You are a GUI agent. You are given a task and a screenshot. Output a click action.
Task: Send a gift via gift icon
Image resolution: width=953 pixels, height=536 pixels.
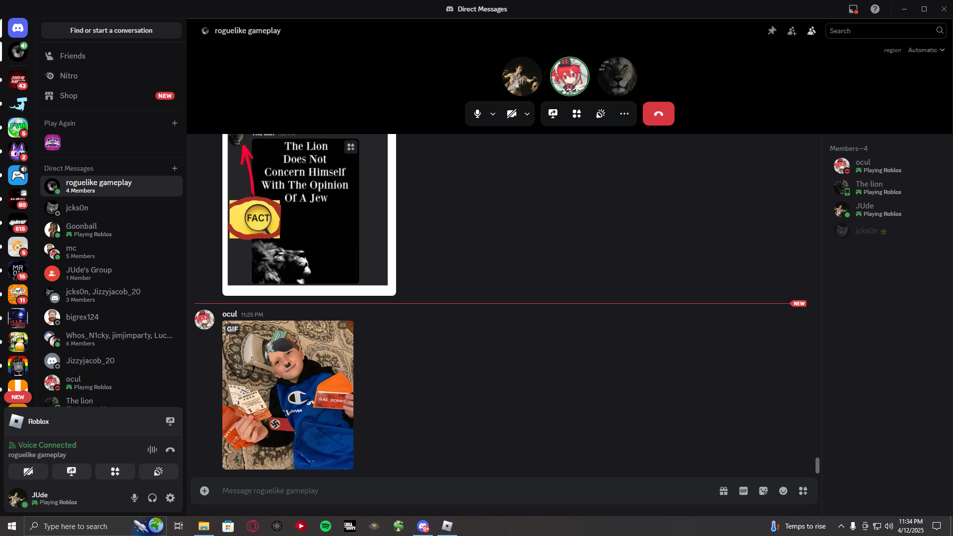coord(724,491)
